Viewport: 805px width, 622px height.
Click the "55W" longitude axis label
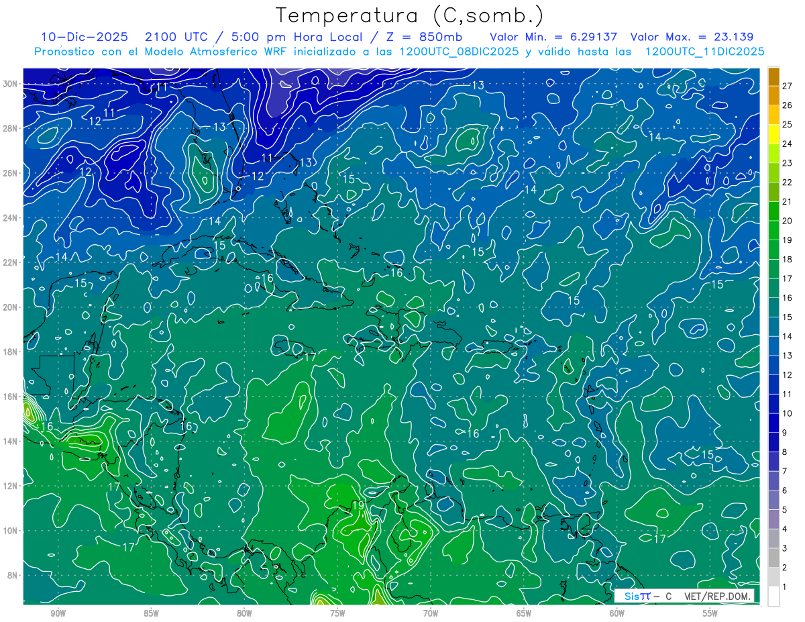(710, 613)
